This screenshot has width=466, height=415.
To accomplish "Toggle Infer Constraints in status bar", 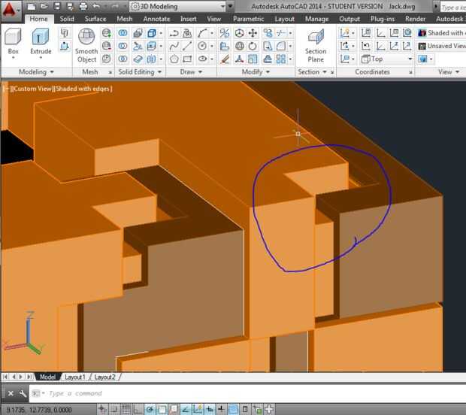I will click(102, 409).
